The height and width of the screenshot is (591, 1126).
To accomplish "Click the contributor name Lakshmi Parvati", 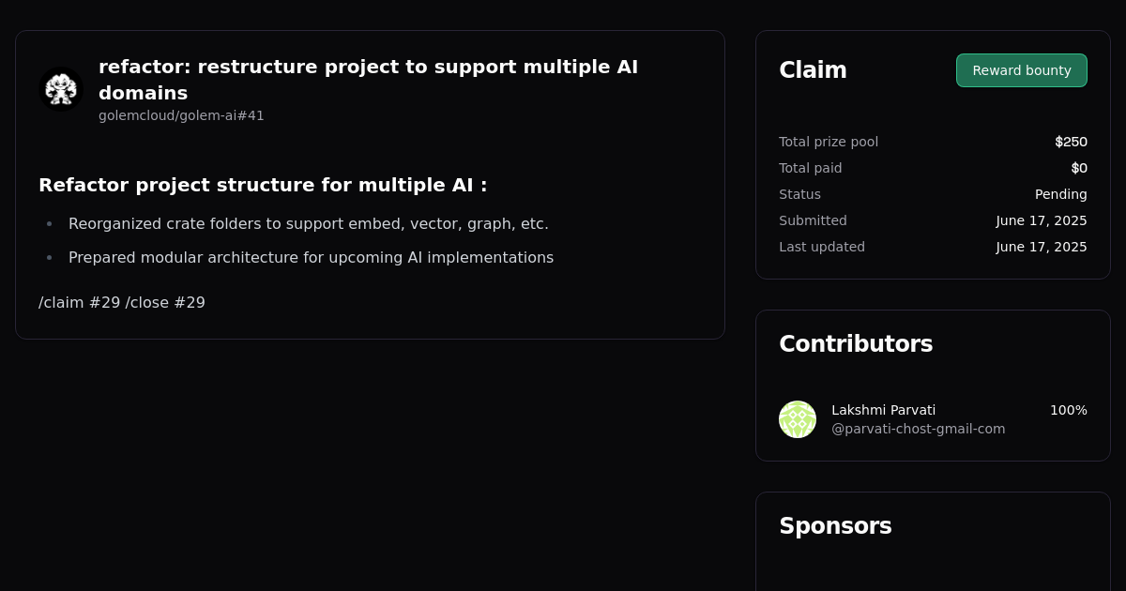I will tap(883, 410).
